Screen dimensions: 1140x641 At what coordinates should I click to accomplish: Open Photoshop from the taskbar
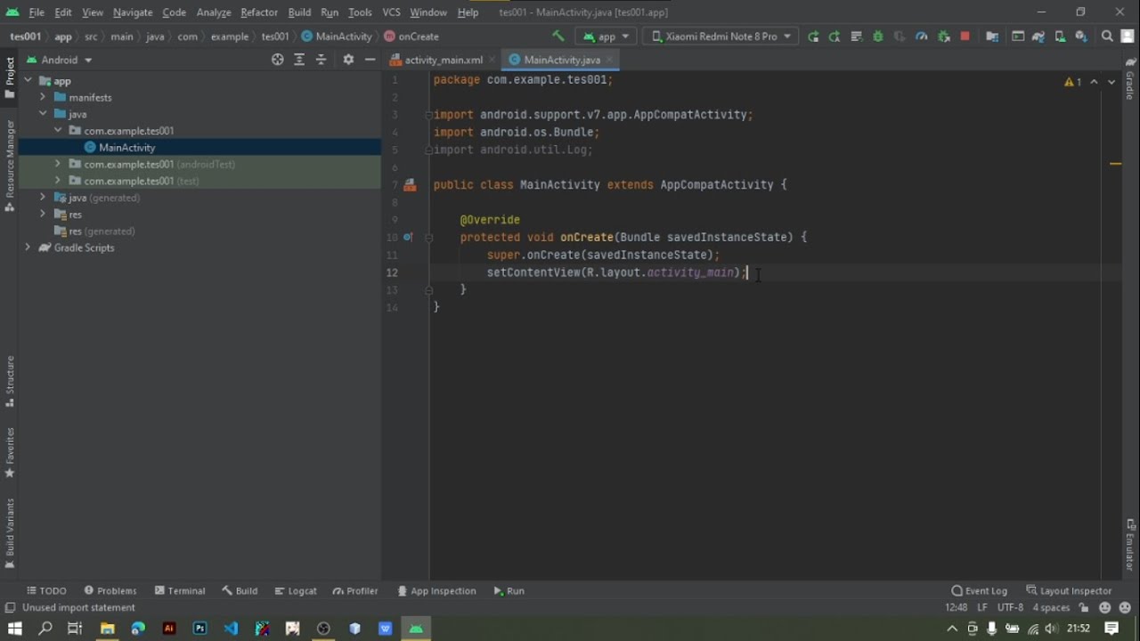click(x=199, y=629)
